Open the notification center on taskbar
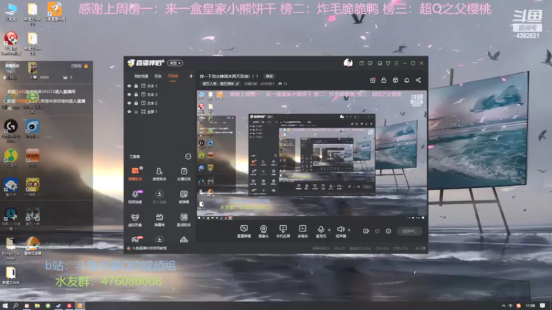This screenshot has width=552, height=310. 543,306
